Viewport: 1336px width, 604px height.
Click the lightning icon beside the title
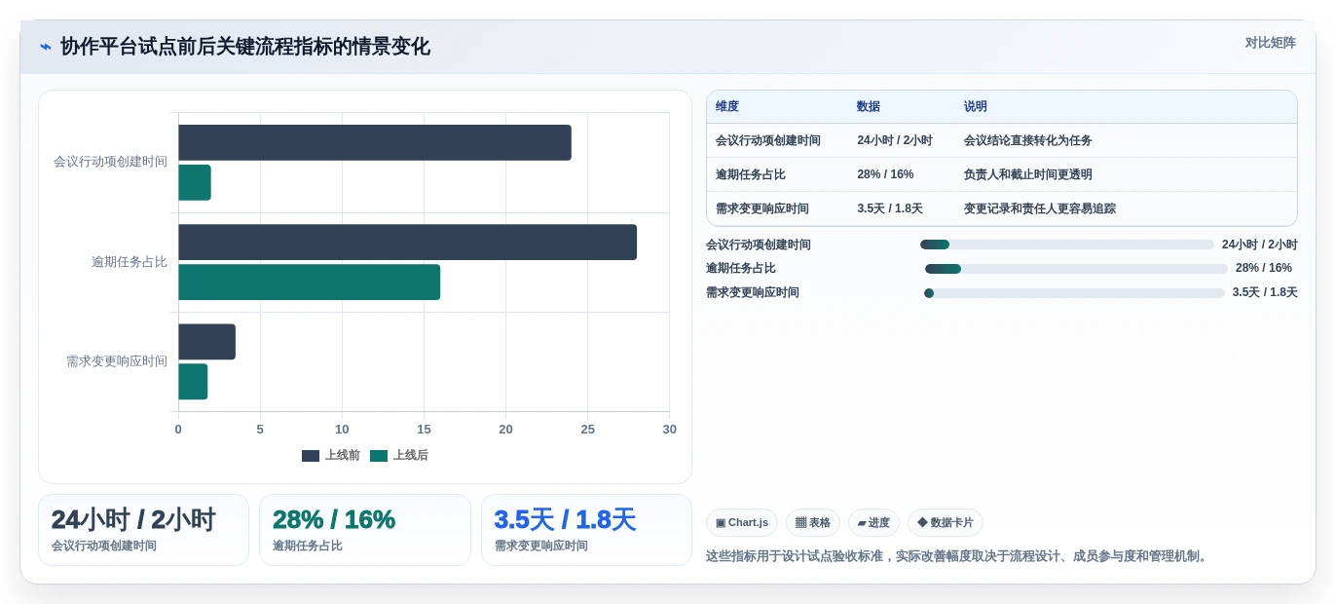(46, 47)
